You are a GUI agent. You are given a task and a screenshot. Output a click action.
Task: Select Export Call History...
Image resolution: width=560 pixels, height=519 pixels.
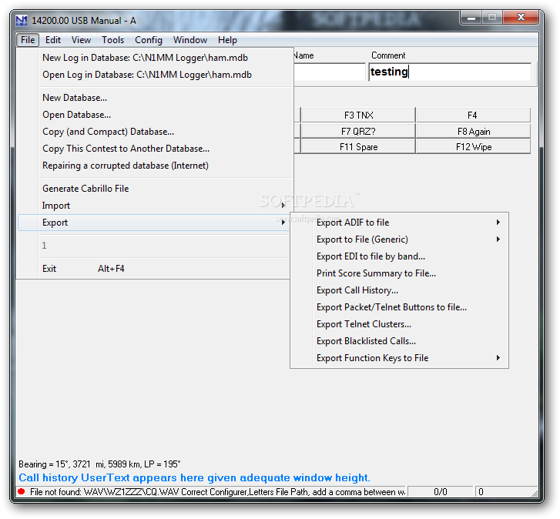[x=399, y=290]
